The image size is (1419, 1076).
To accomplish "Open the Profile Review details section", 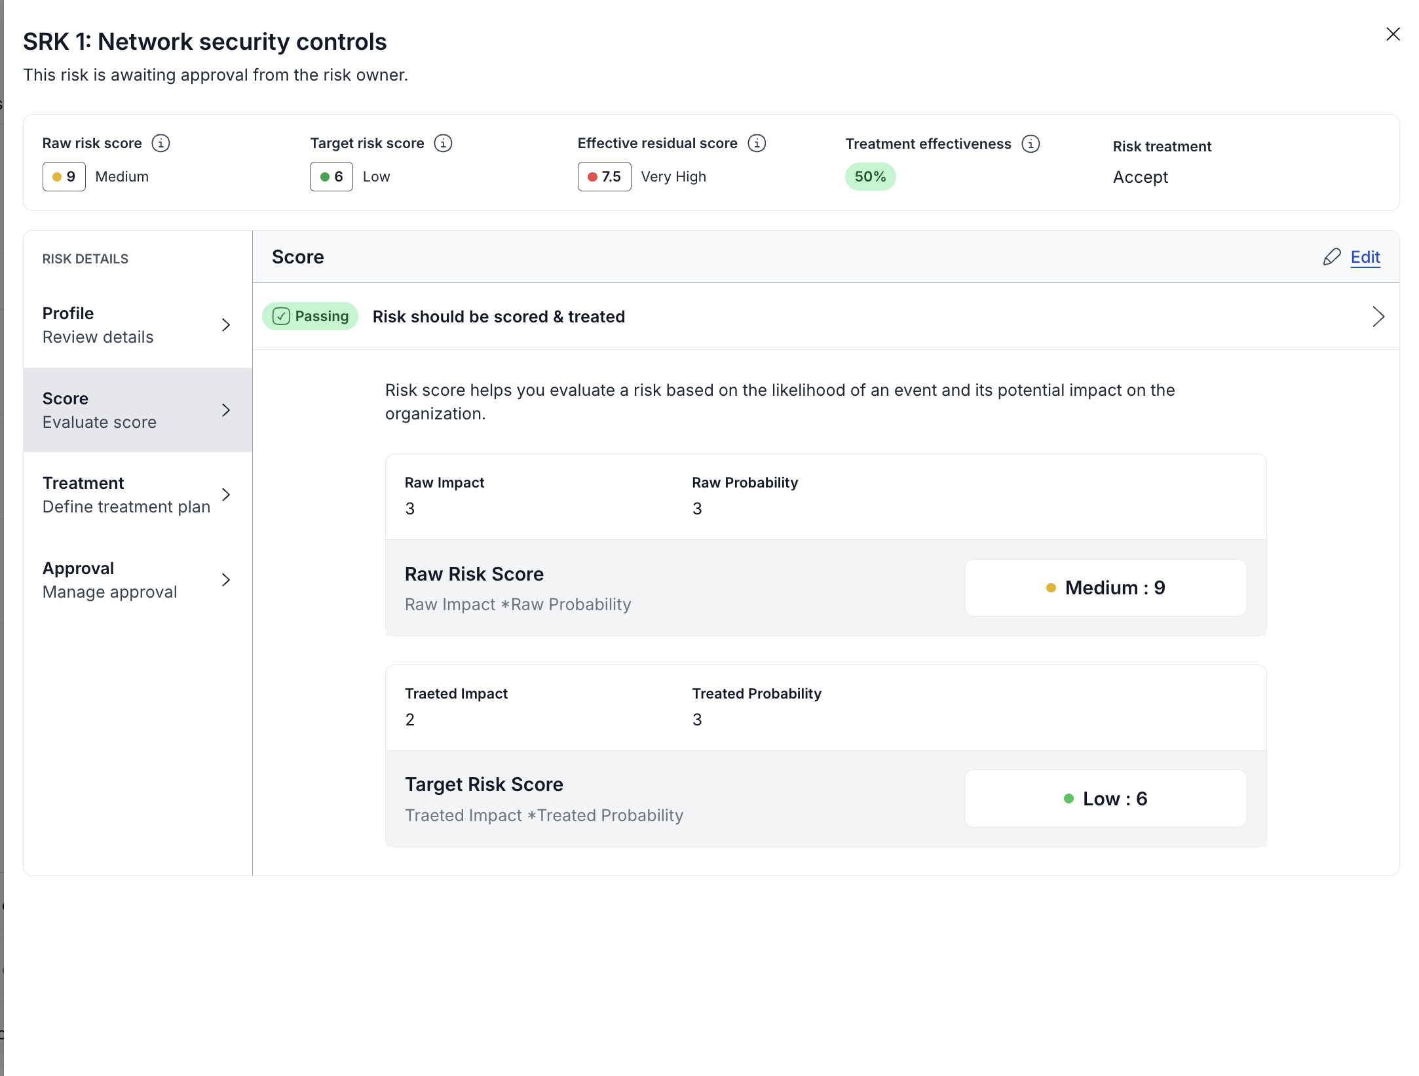I will click(x=98, y=325).
